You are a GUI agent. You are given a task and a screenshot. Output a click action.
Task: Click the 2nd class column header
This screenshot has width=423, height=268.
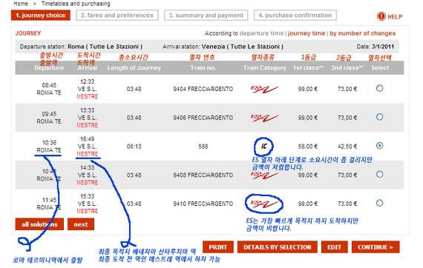pyautogui.click(x=347, y=68)
